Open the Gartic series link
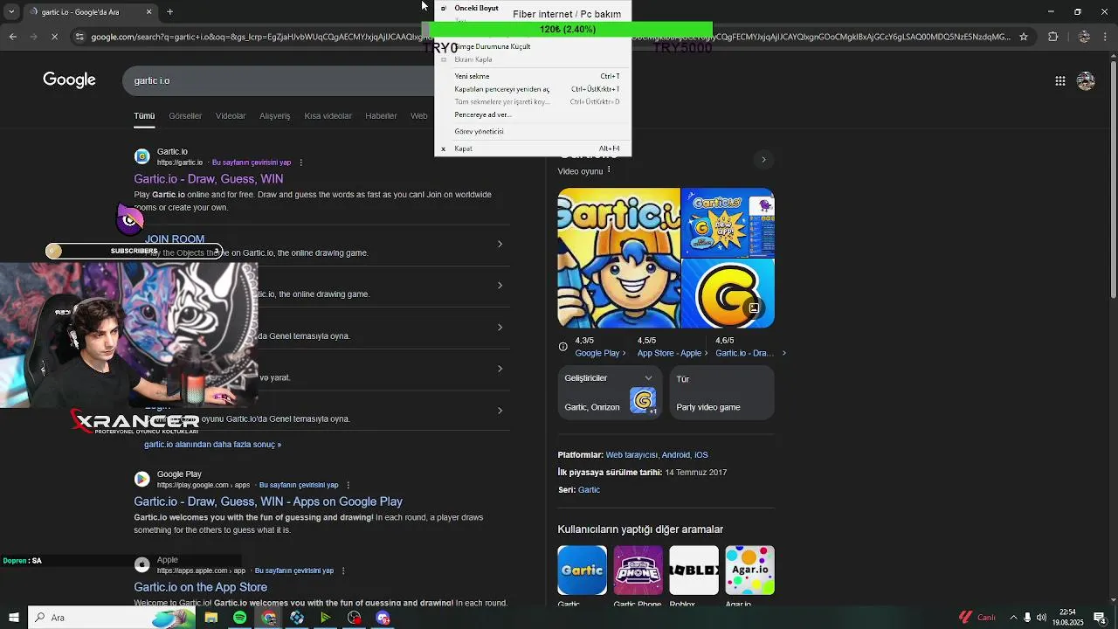 pos(589,490)
